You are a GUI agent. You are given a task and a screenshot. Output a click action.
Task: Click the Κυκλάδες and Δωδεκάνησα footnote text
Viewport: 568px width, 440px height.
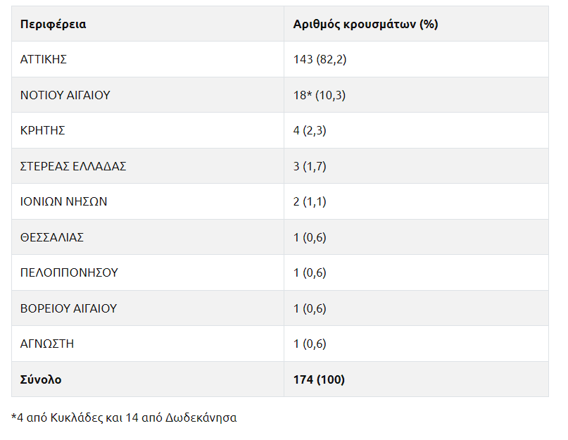(125, 417)
